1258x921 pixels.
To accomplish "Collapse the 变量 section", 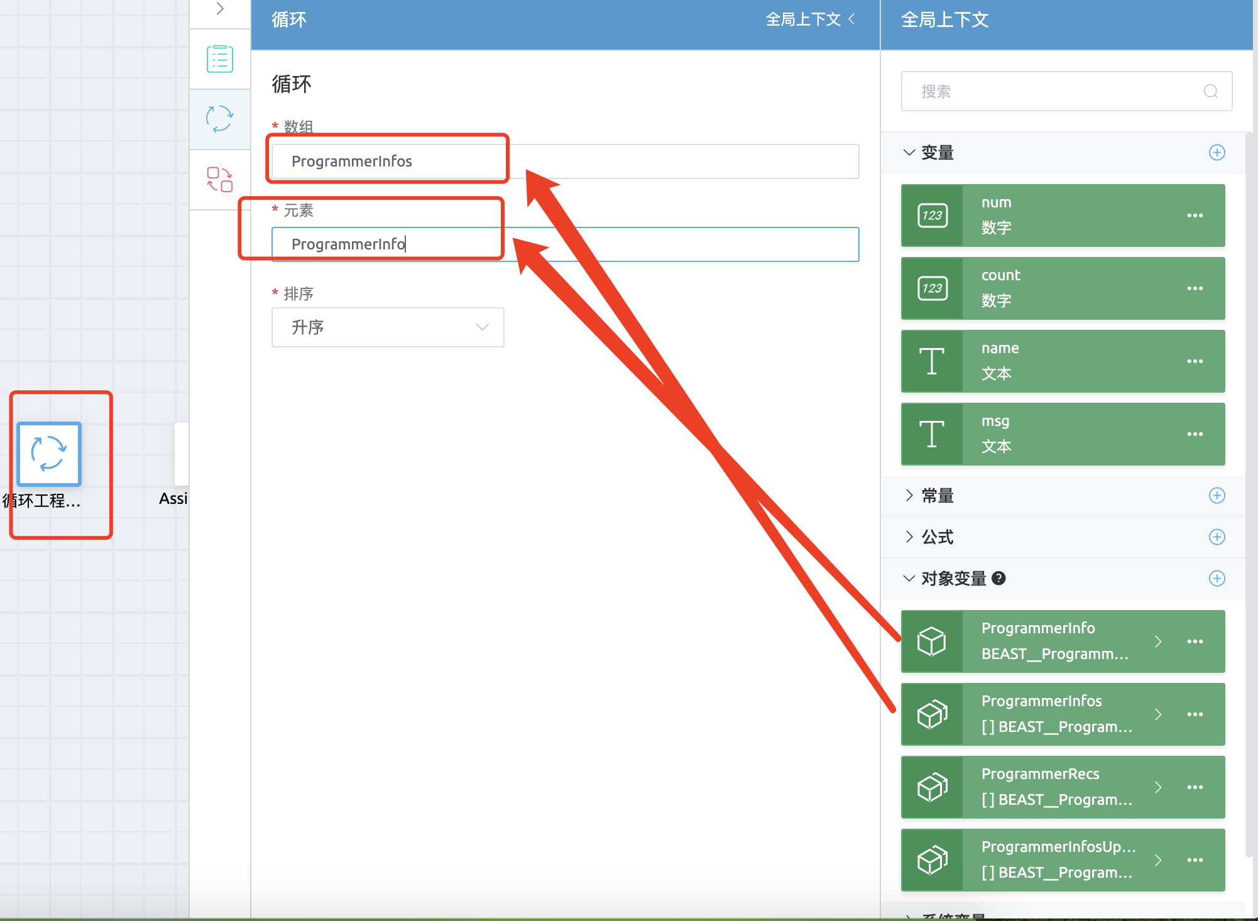I will [909, 153].
